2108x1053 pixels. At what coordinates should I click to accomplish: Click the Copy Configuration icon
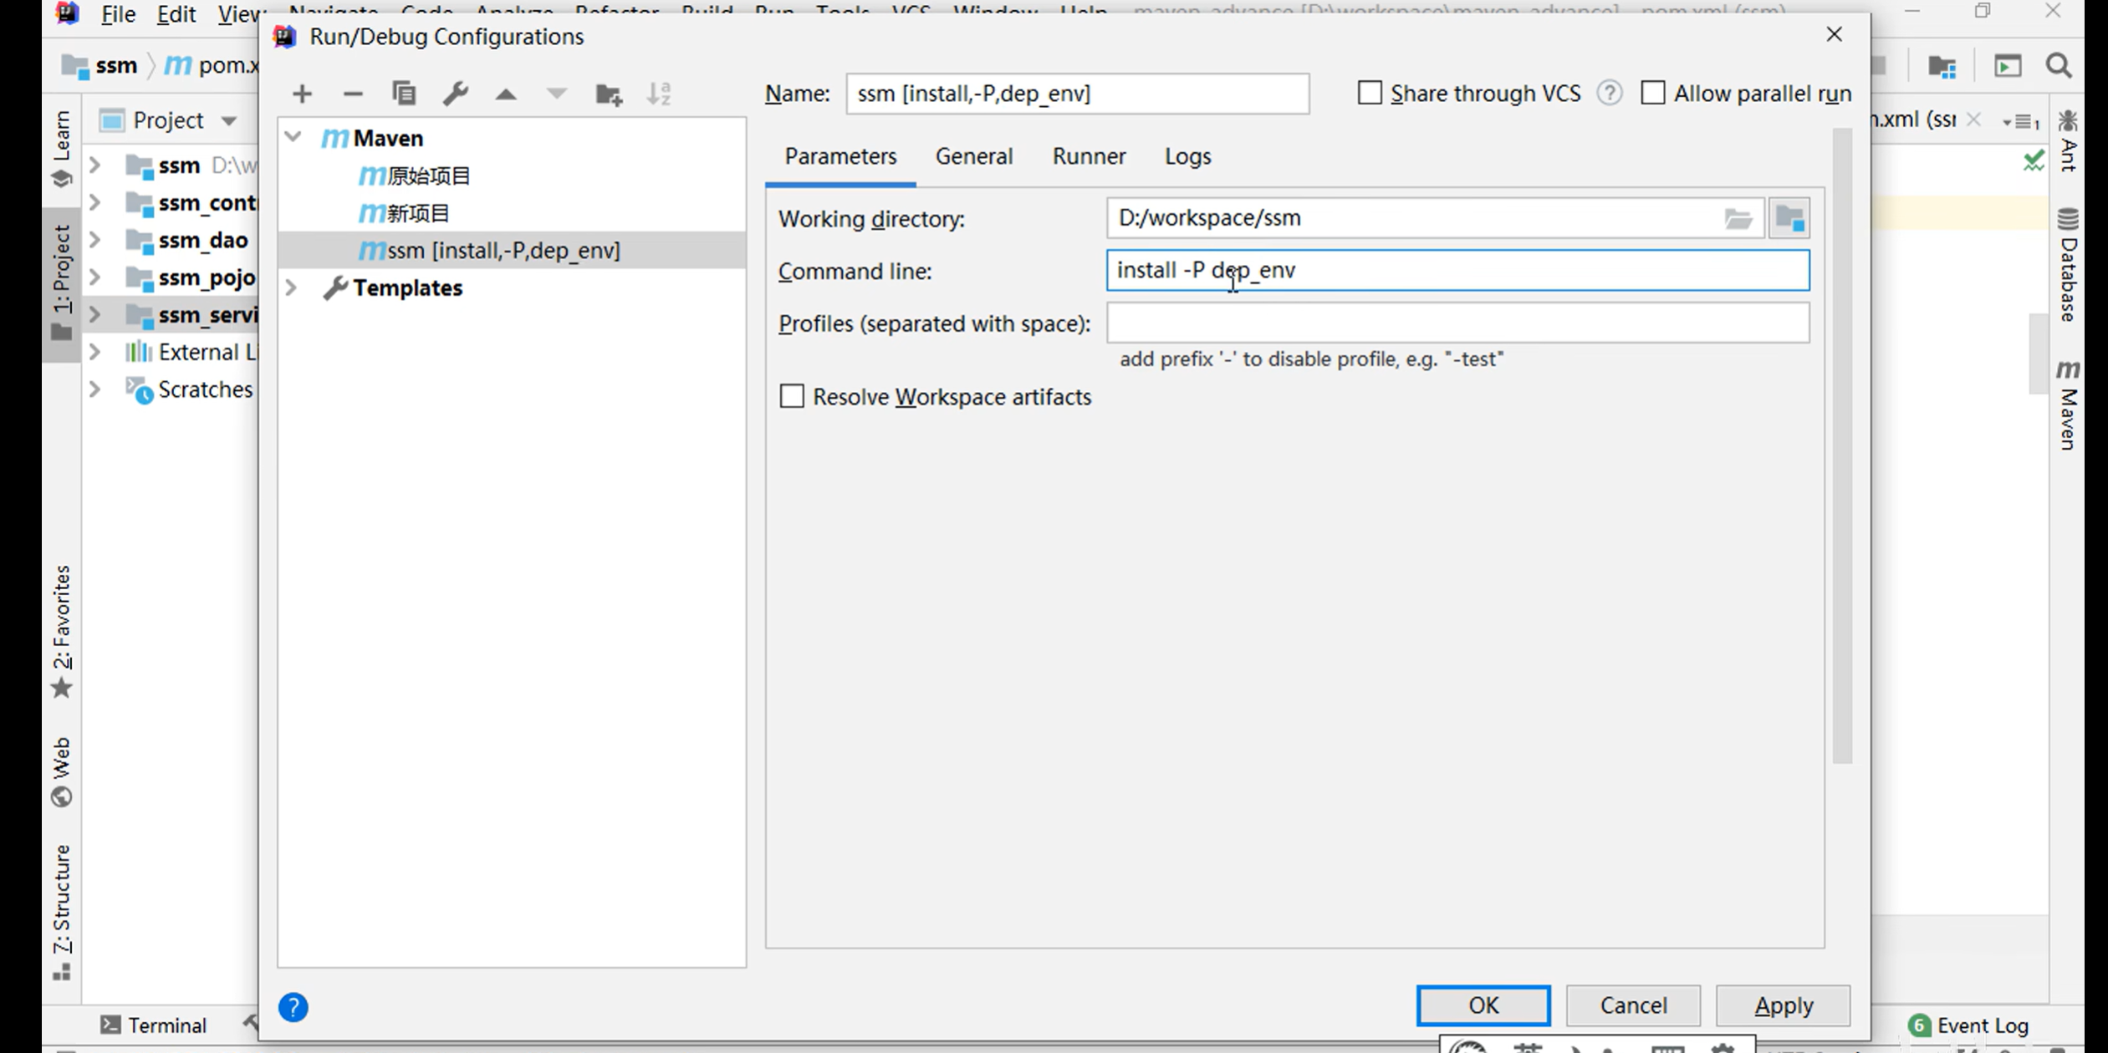tap(404, 94)
